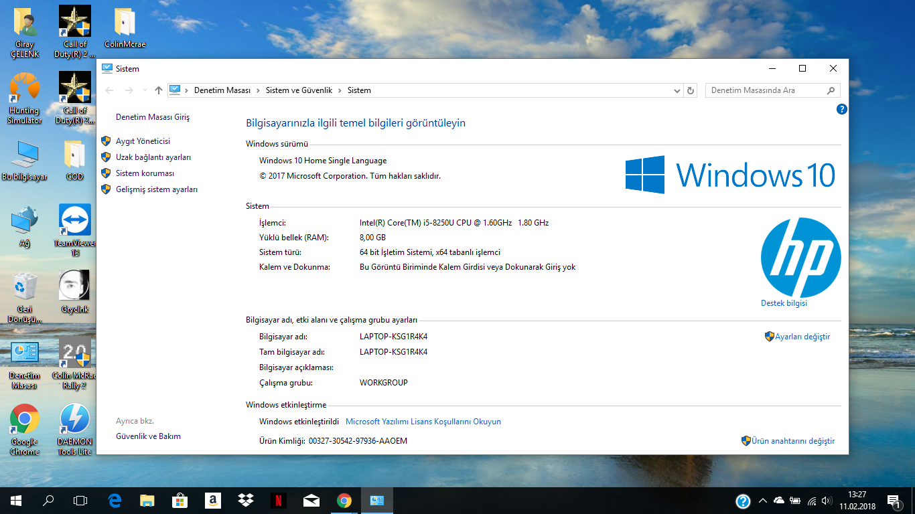
Task: Read Microsoft Yazılımı Lisans Koşullarını Okuyun link
Action: (423, 422)
